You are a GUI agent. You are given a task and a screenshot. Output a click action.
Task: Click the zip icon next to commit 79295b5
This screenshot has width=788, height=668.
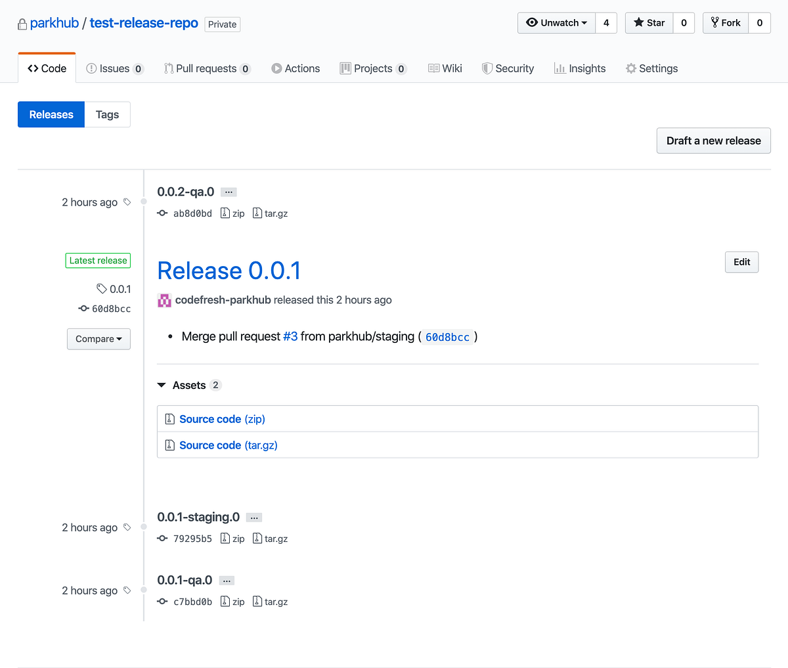pyautogui.click(x=225, y=538)
